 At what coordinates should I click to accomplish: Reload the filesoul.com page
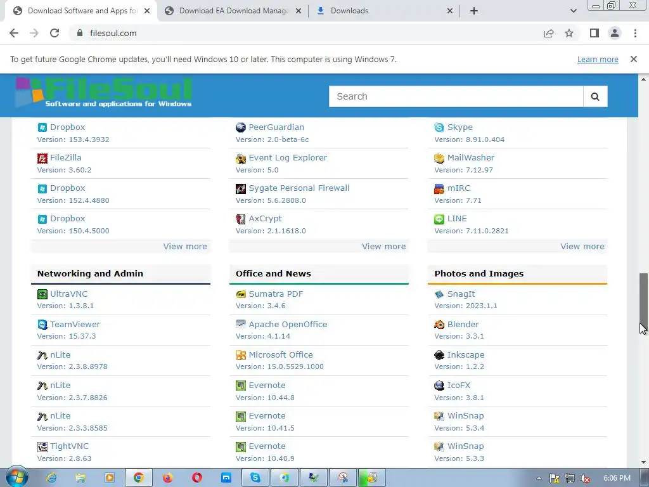[55, 33]
